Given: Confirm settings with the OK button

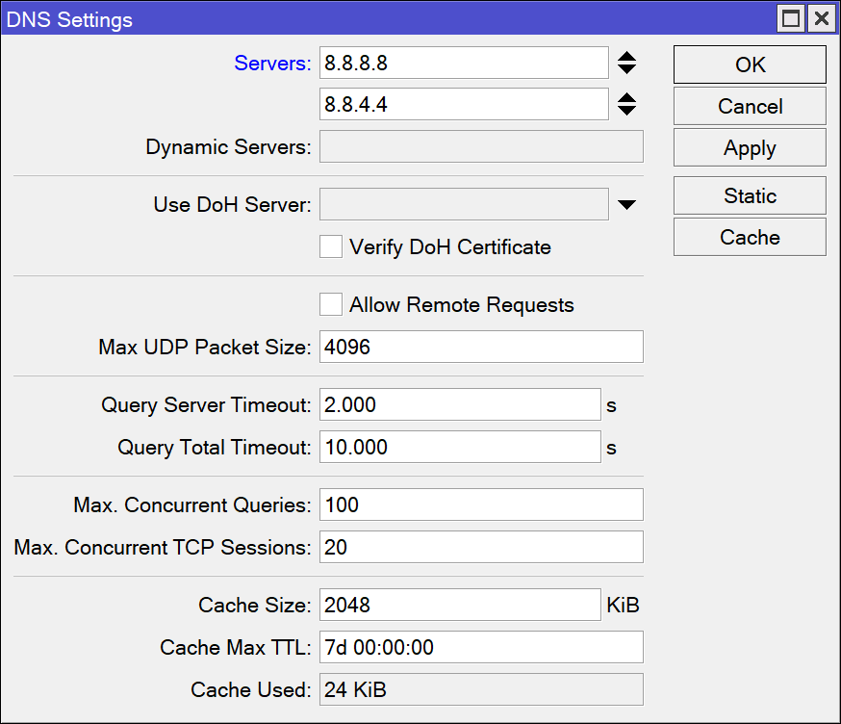Looking at the screenshot, I should click(749, 65).
